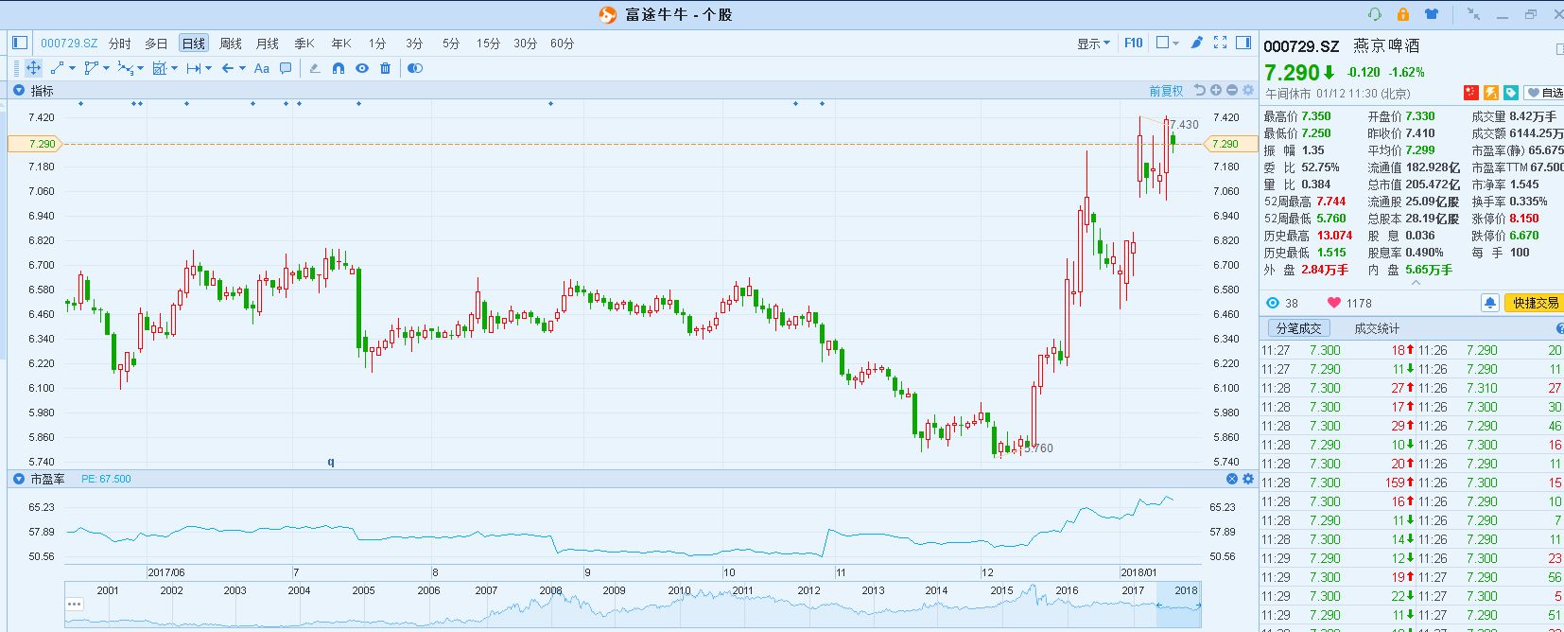Select the chart measurement tool
This screenshot has width=1564, height=632.
pyautogui.click(x=159, y=68)
